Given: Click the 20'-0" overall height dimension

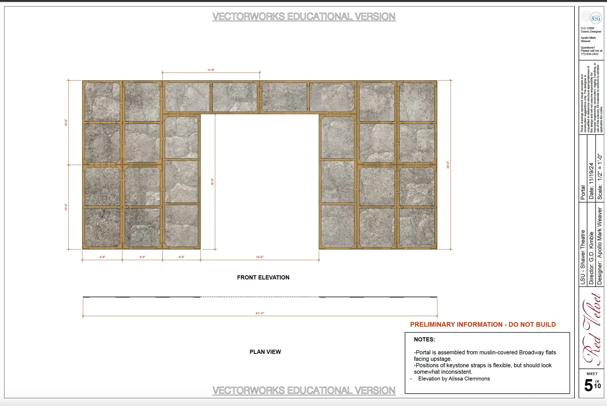Looking at the screenshot, I should (448, 165).
